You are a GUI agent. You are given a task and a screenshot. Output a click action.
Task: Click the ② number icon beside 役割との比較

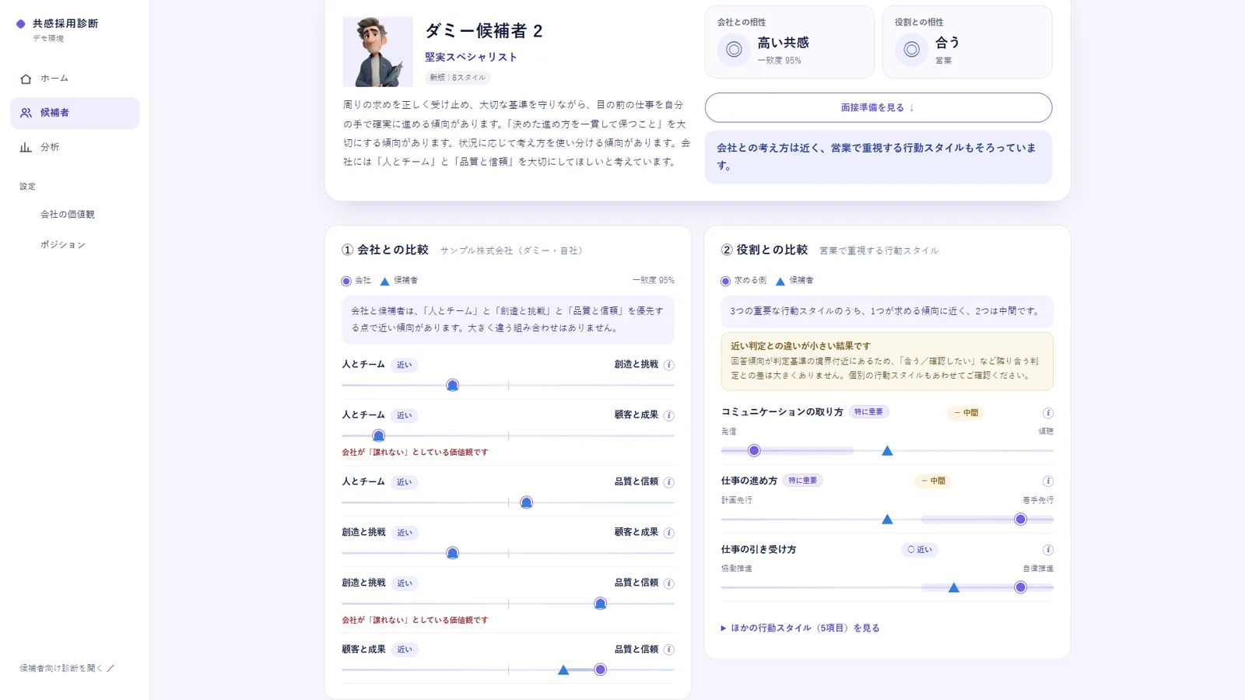[727, 250]
